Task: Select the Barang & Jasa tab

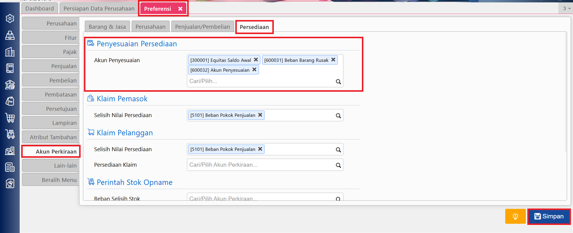Action: pyautogui.click(x=107, y=27)
